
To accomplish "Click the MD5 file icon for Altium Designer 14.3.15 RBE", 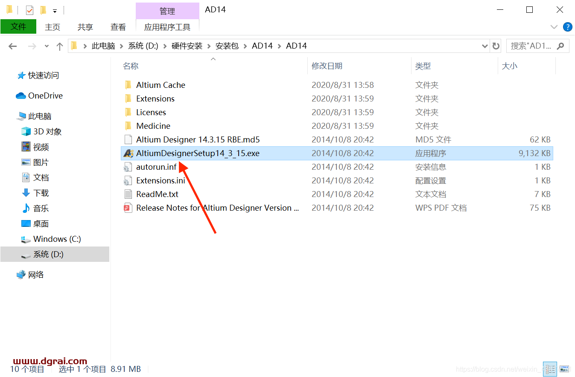I will (128, 139).
